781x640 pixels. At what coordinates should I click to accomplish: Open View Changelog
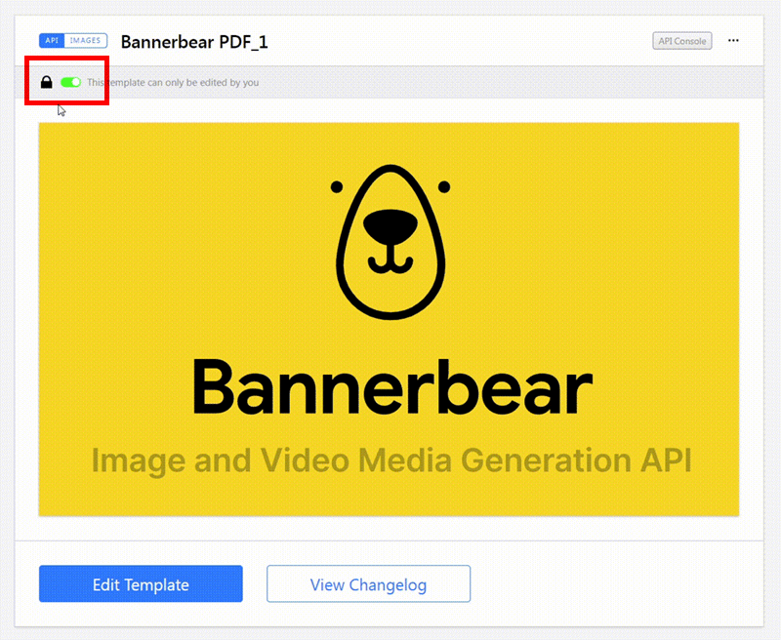click(368, 584)
